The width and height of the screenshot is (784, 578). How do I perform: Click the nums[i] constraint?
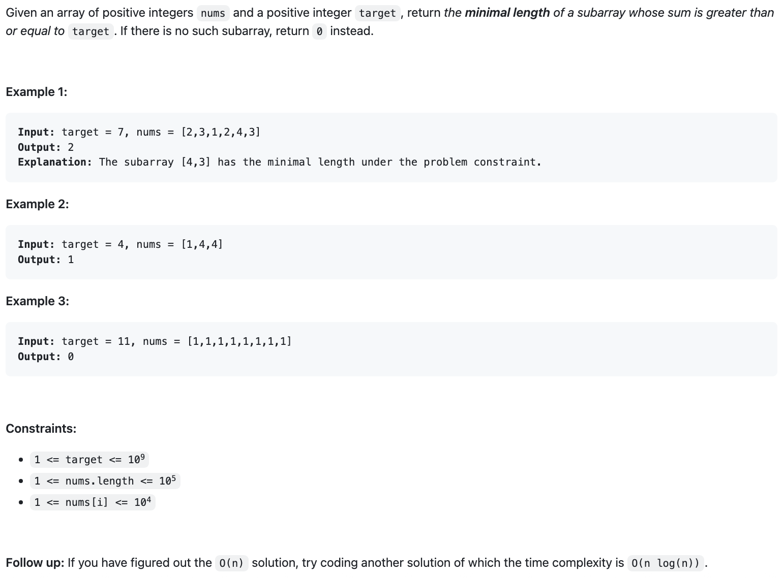coord(93,502)
